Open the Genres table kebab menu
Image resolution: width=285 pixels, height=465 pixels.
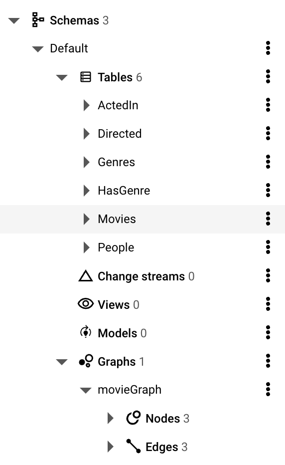[268, 162]
